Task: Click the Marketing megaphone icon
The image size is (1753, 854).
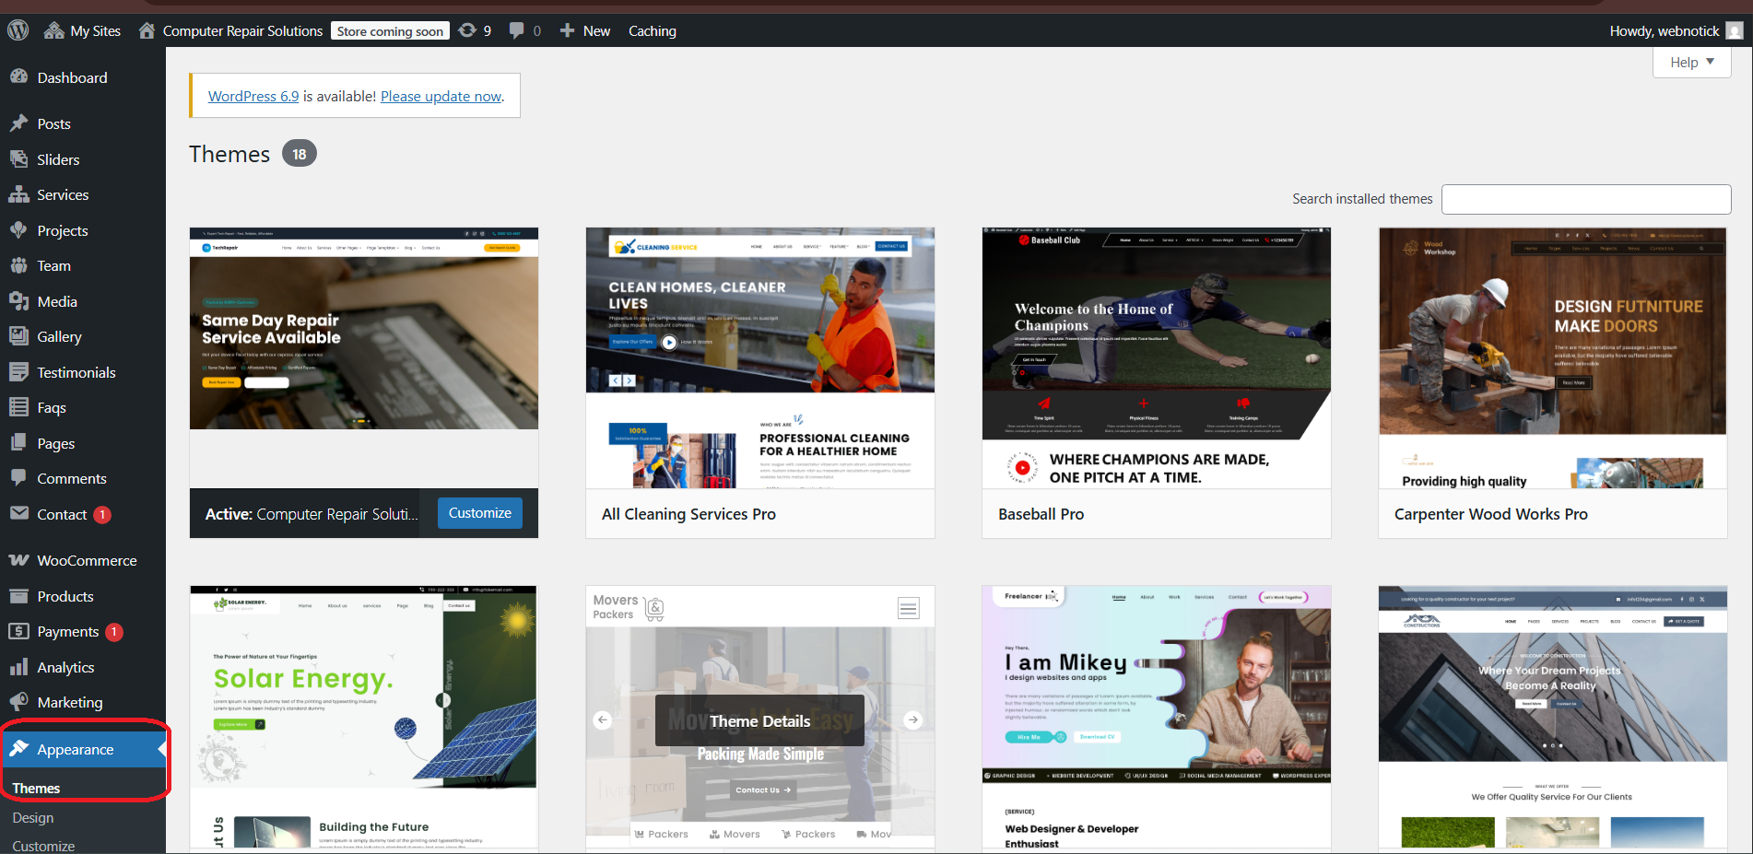Action: pos(18,702)
